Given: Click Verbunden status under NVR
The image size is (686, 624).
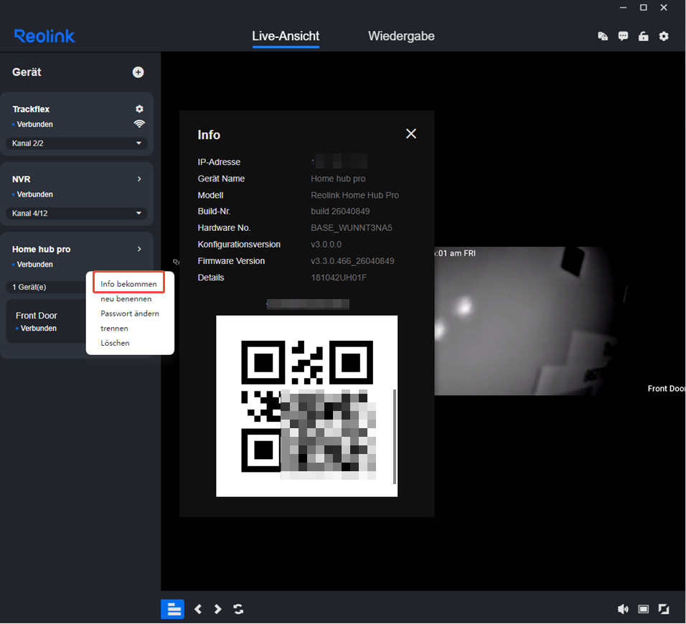Looking at the screenshot, I should [34, 194].
